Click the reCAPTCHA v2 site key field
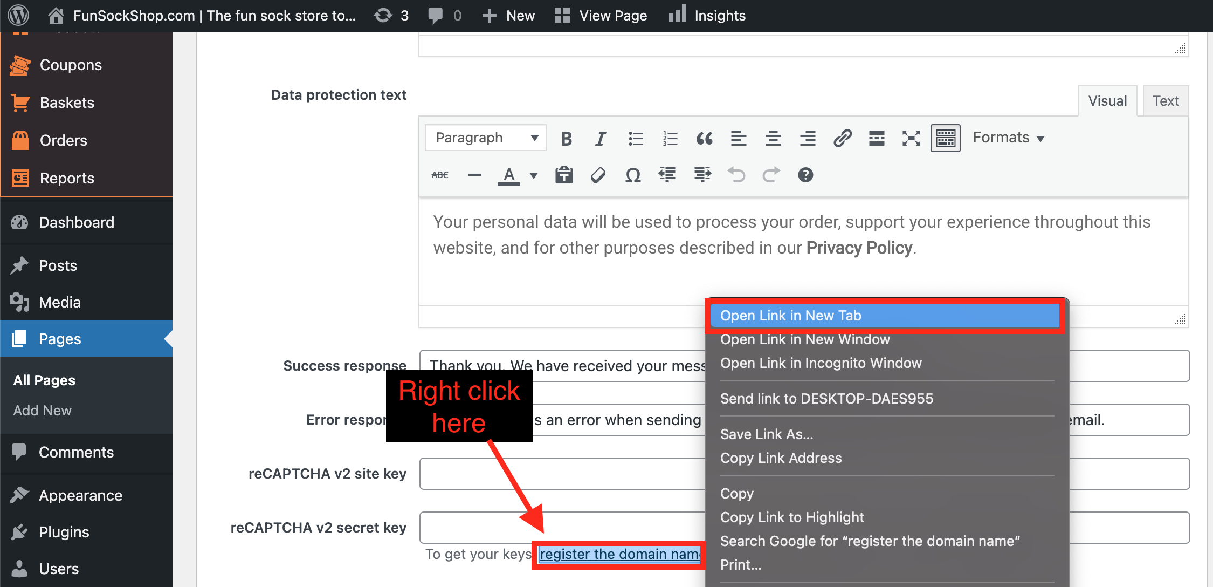This screenshot has width=1213, height=587. (561, 474)
